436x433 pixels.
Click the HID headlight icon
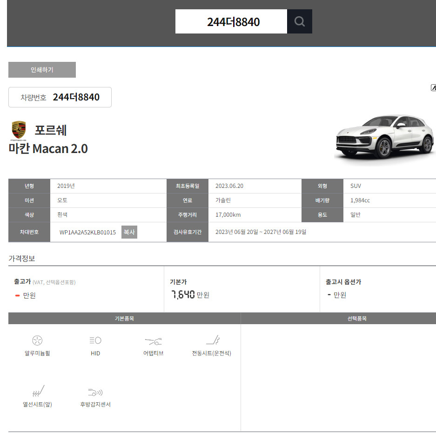tap(95, 340)
